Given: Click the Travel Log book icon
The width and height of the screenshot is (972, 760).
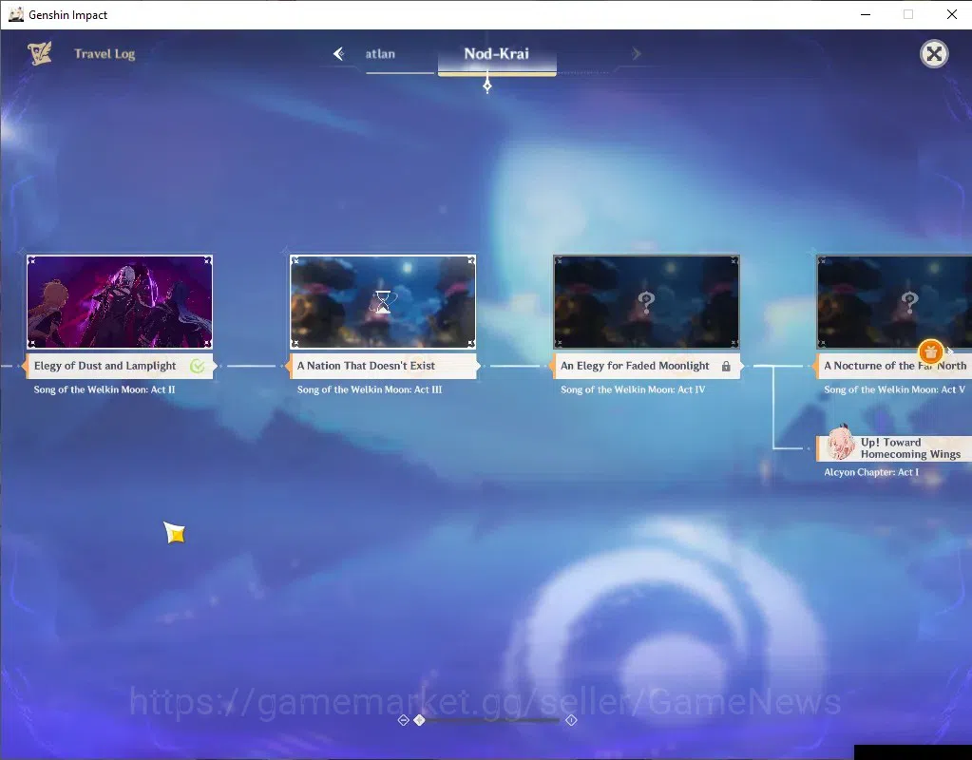Looking at the screenshot, I should (39, 54).
